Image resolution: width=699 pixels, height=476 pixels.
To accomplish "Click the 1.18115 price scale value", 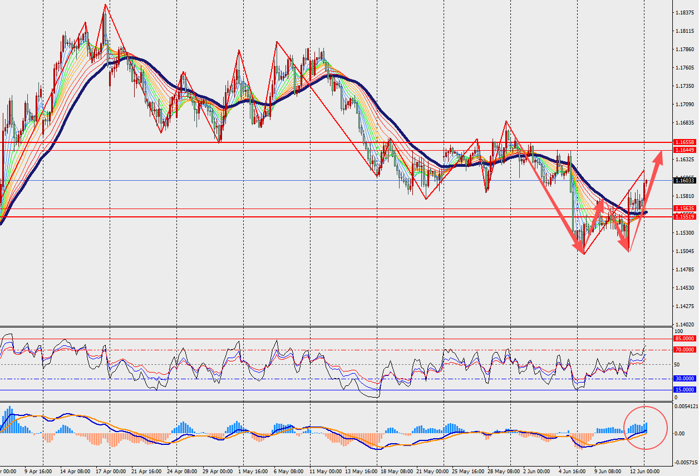I will point(684,31).
